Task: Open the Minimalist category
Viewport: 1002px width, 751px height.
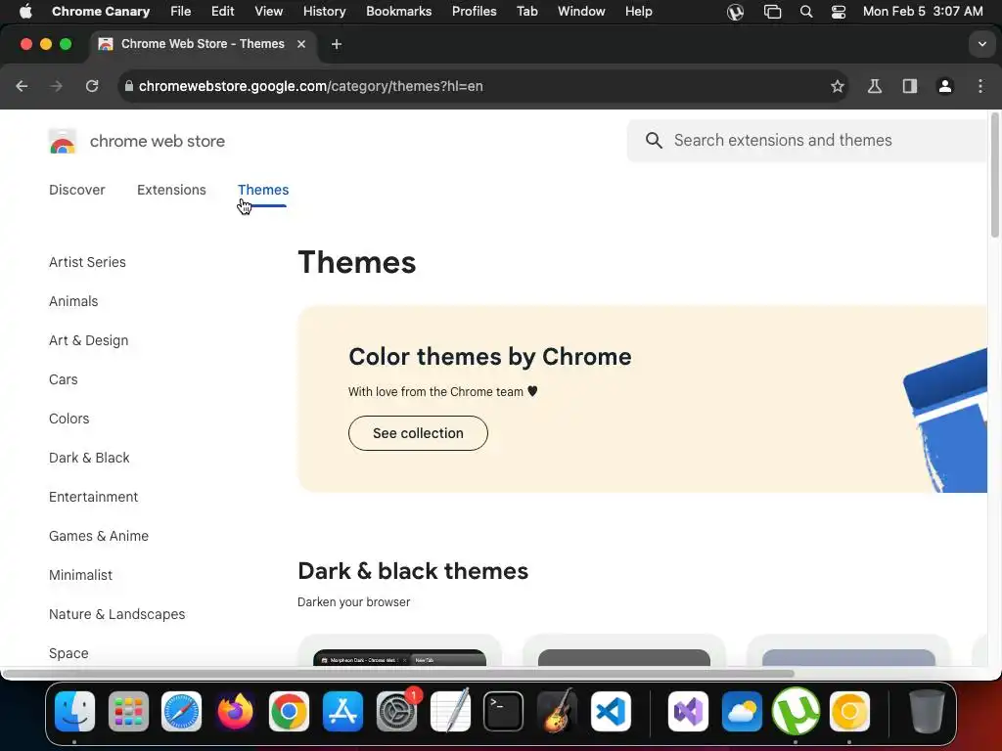Action: point(80,575)
